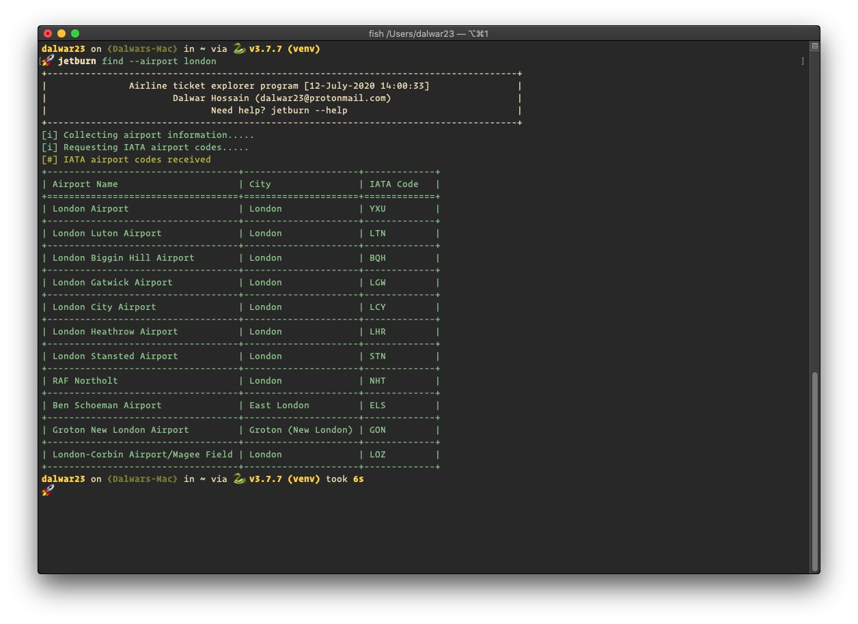Click the 'Airport Name' column header
Screen dimensions: 858x624
pos(85,184)
